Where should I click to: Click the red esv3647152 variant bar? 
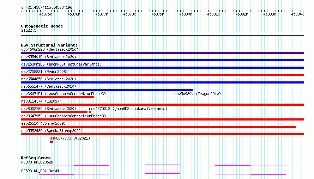click(162, 119)
